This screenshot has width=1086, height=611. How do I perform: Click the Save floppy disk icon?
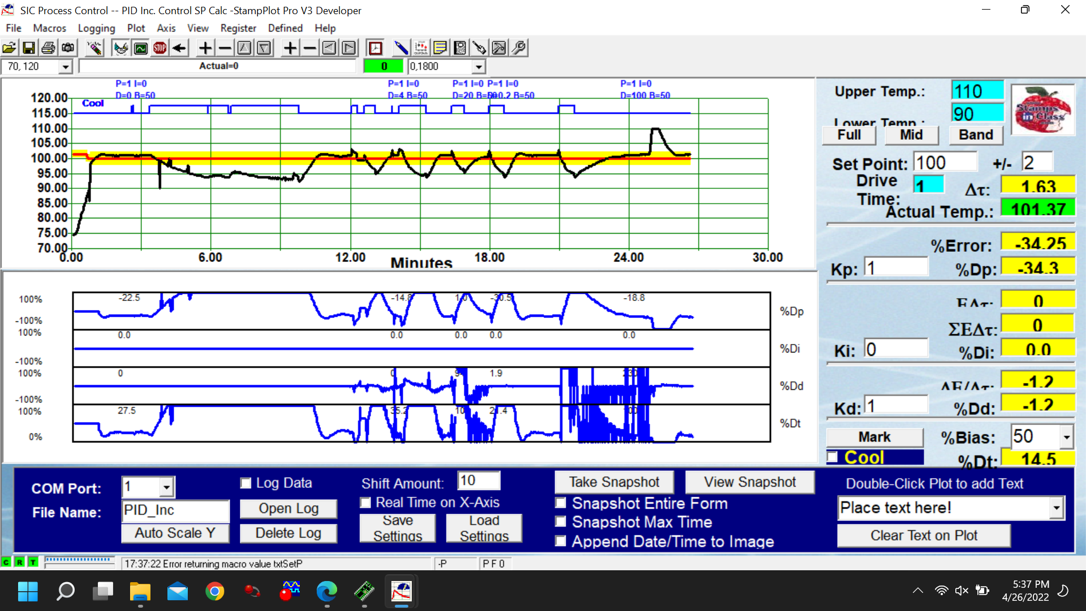[x=28, y=48]
